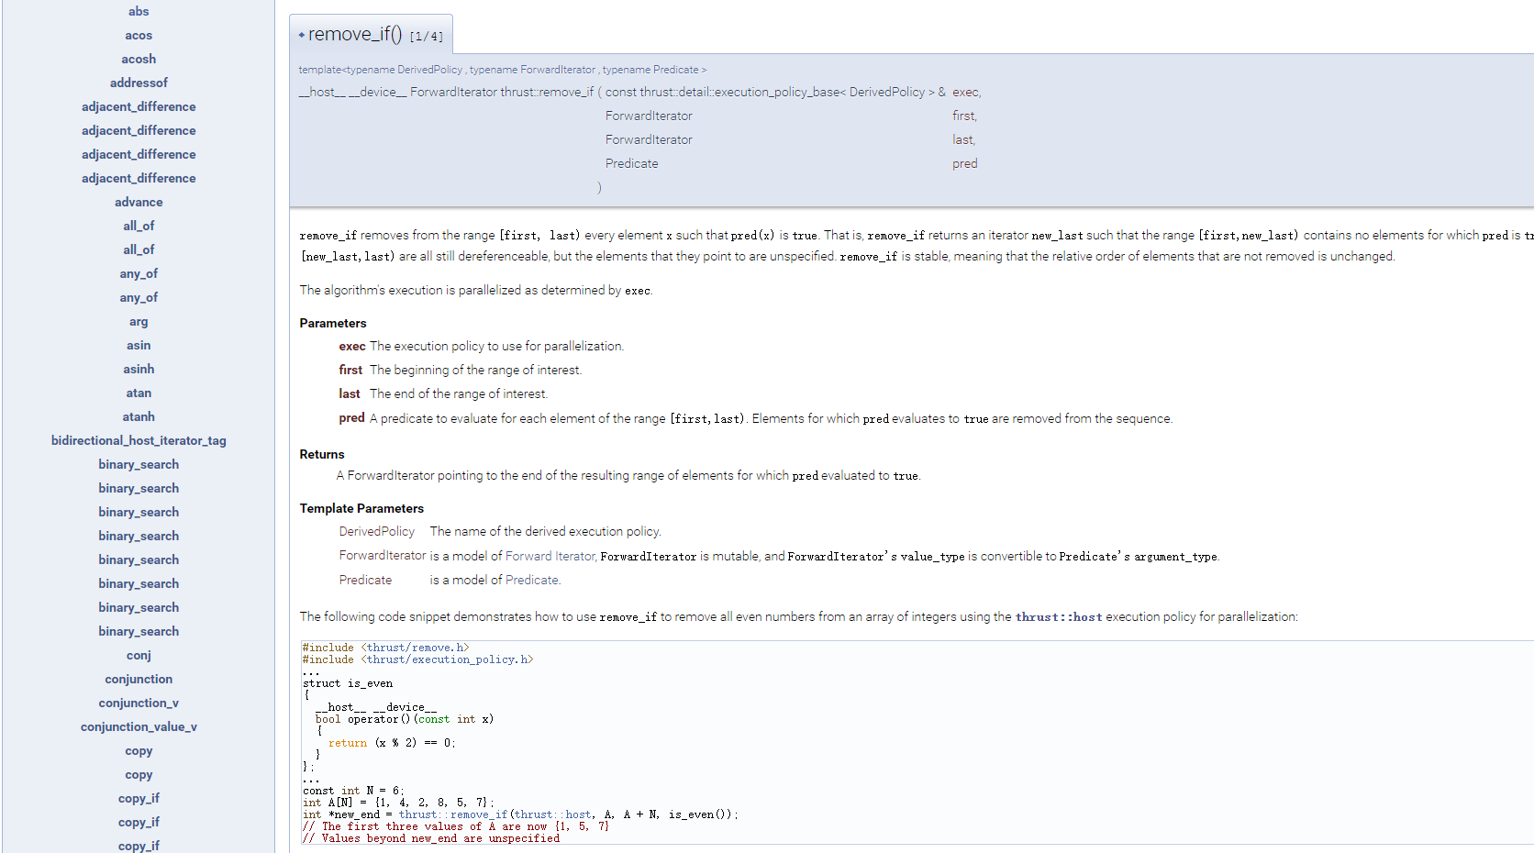The image size is (1534, 853).
Task: Select the advance sidebar entry
Action: point(139,202)
